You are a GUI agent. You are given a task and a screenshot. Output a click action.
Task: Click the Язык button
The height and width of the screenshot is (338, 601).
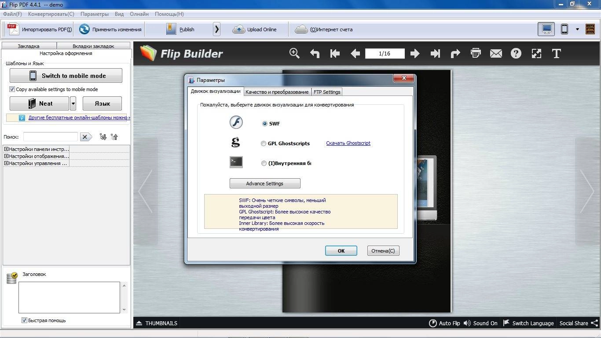(102, 103)
